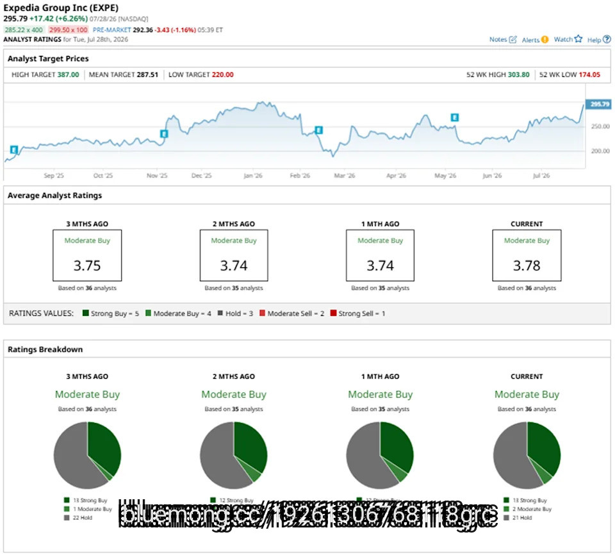Click the earnings marker near Feb '26

319,130
